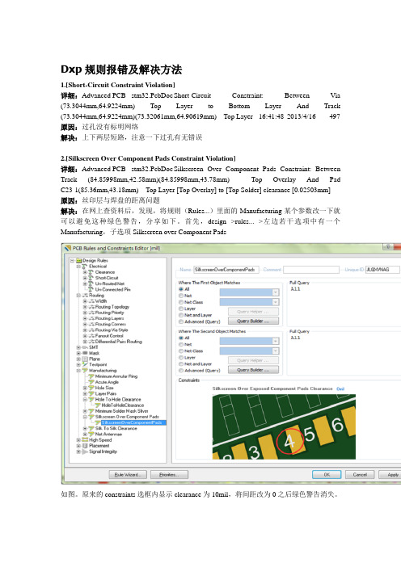Select All under Second Object Matches
Image resolution: width=401 pixels, height=567 pixels.
(181, 338)
